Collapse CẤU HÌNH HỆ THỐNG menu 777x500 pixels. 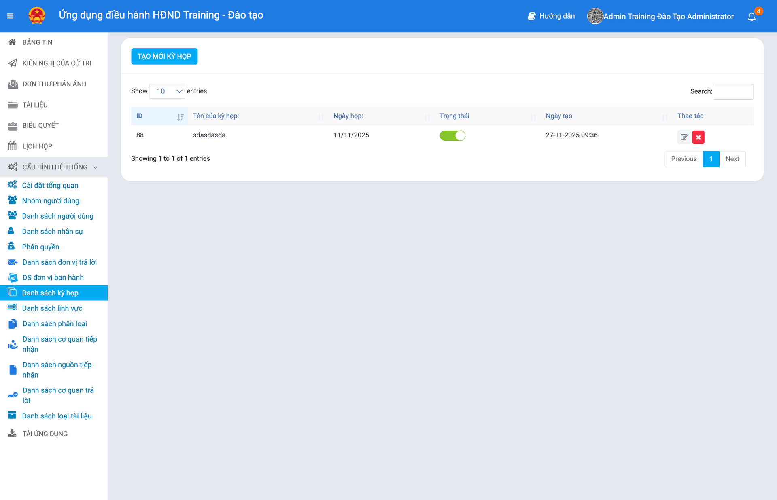tap(54, 167)
